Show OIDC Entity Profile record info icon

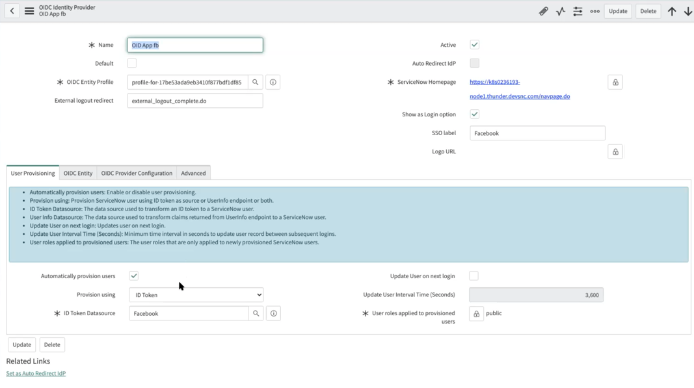[273, 83]
